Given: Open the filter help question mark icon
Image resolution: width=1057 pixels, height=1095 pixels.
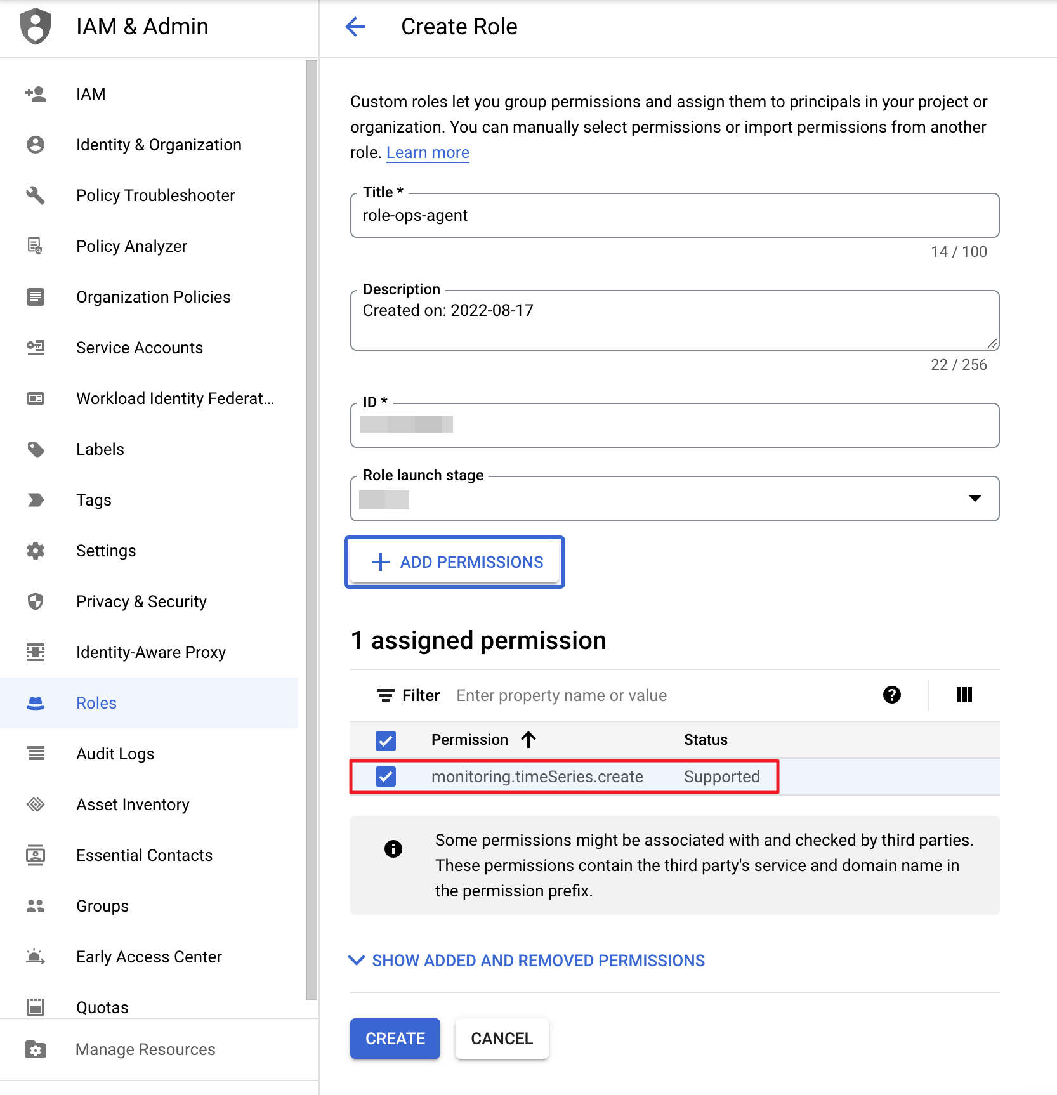Looking at the screenshot, I should 891,695.
